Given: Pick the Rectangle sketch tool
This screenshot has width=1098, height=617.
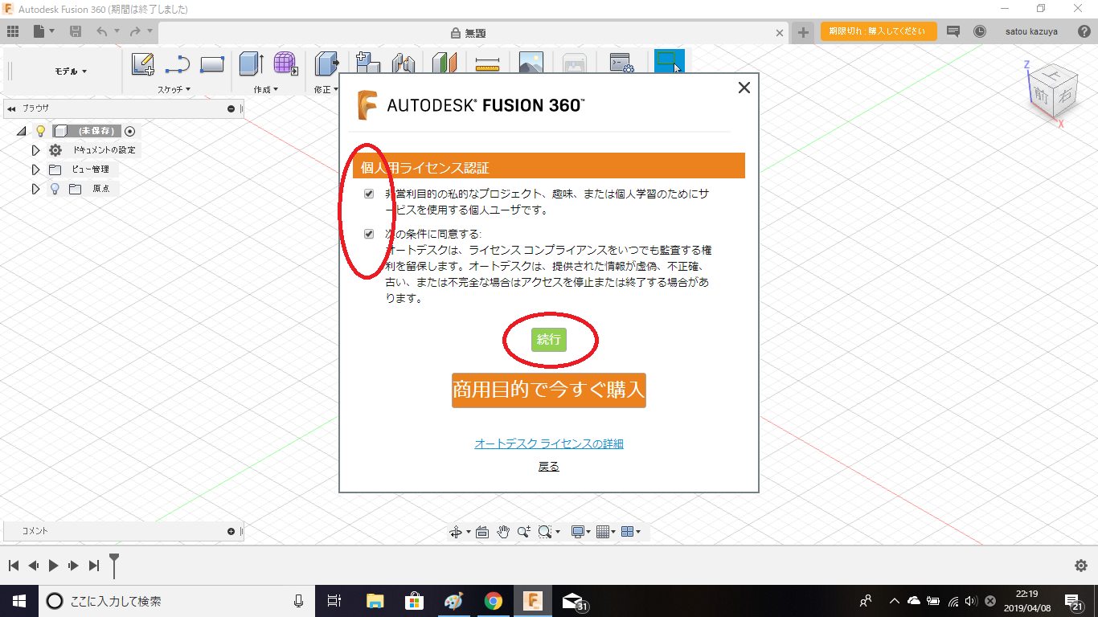Looking at the screenshot, I should [x=212, y=64].
